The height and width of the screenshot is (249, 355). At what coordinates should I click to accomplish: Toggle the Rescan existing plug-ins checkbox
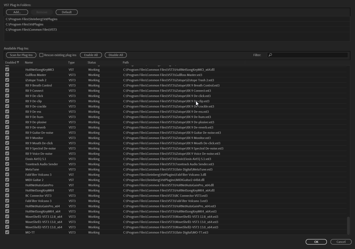42,55
